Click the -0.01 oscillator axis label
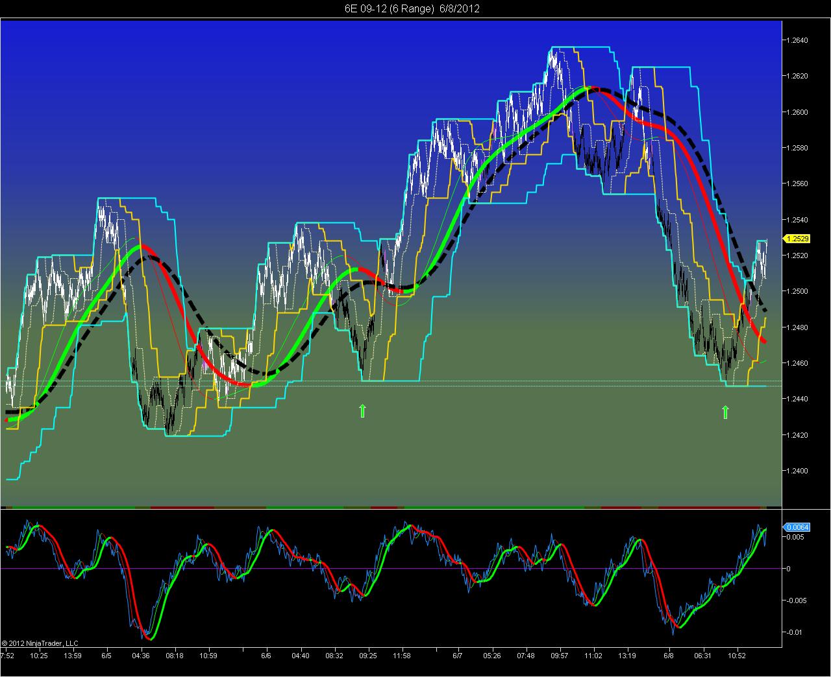 coord(795,632)
